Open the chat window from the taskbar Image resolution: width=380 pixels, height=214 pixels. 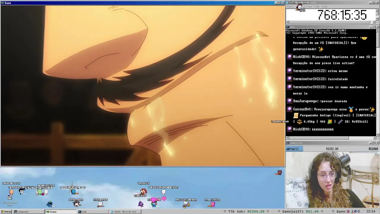(93, 212)
